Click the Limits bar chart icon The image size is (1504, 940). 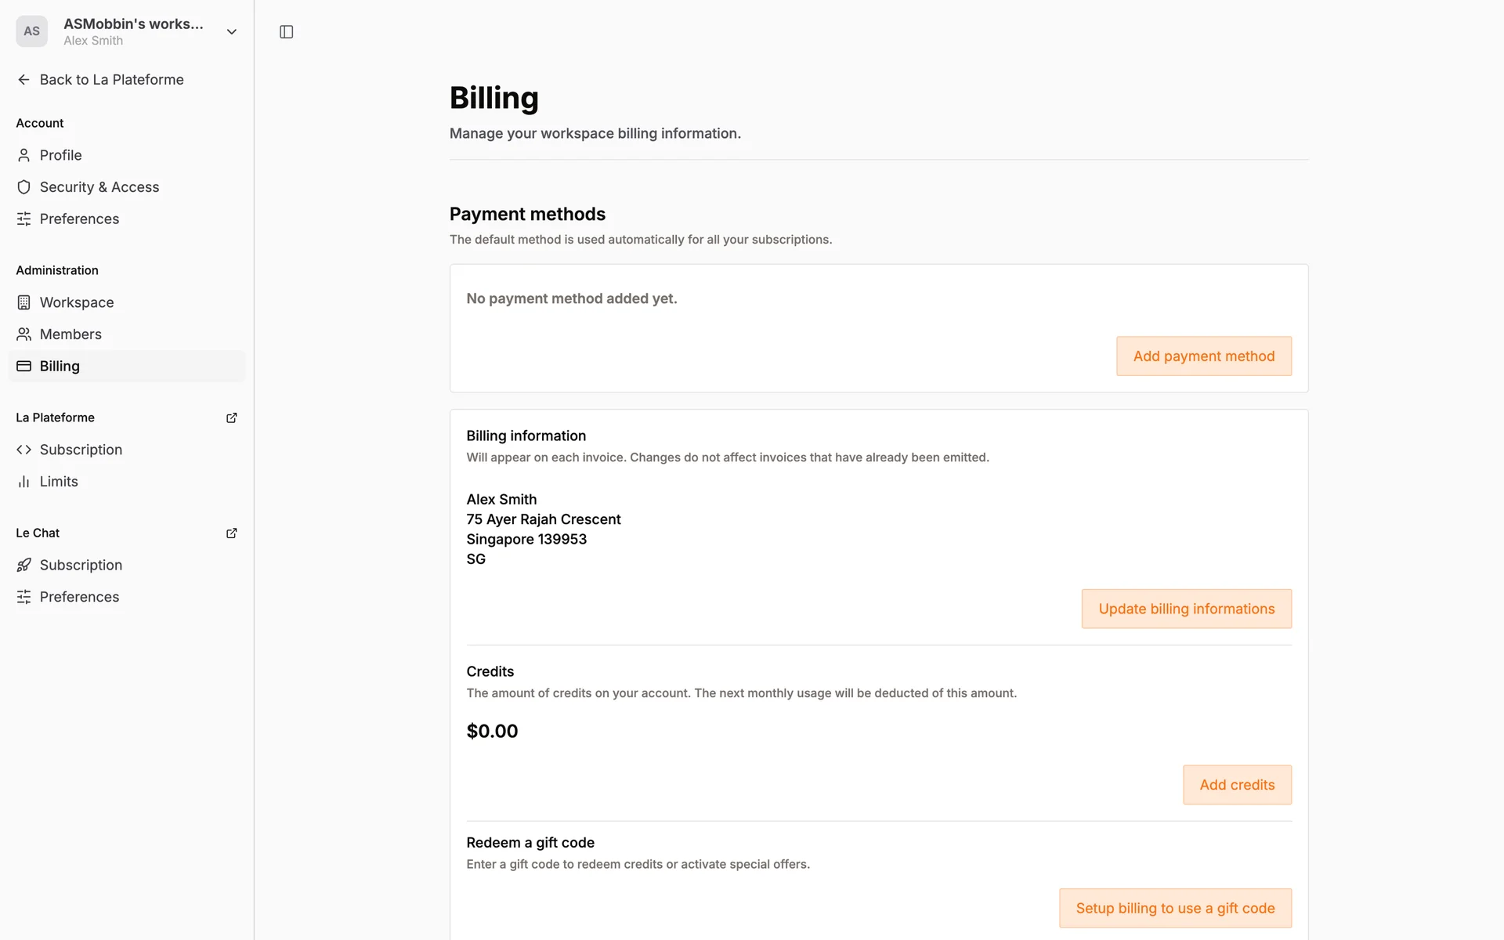pos(23,482)
